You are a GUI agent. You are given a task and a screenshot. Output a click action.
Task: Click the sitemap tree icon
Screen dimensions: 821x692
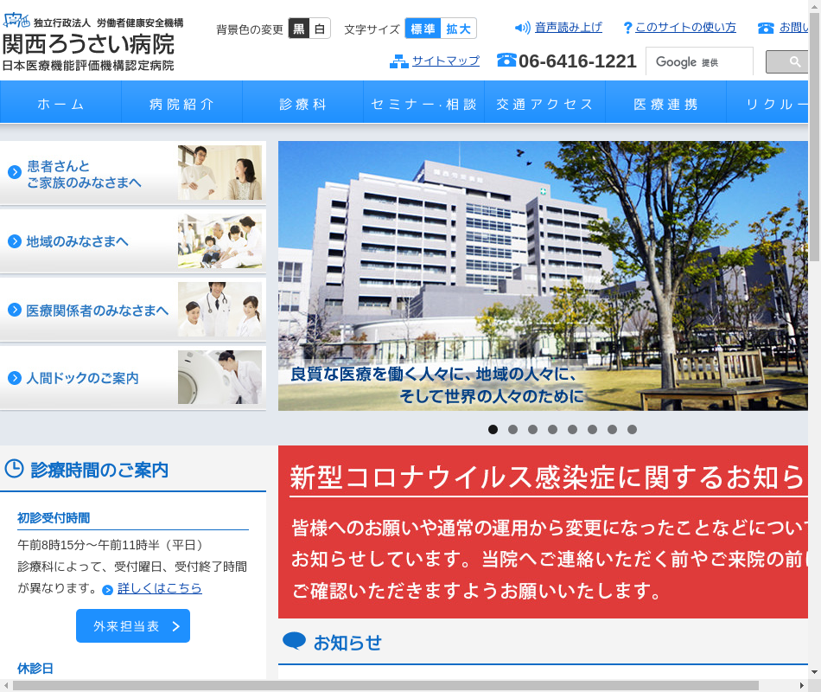click(398, 61)
